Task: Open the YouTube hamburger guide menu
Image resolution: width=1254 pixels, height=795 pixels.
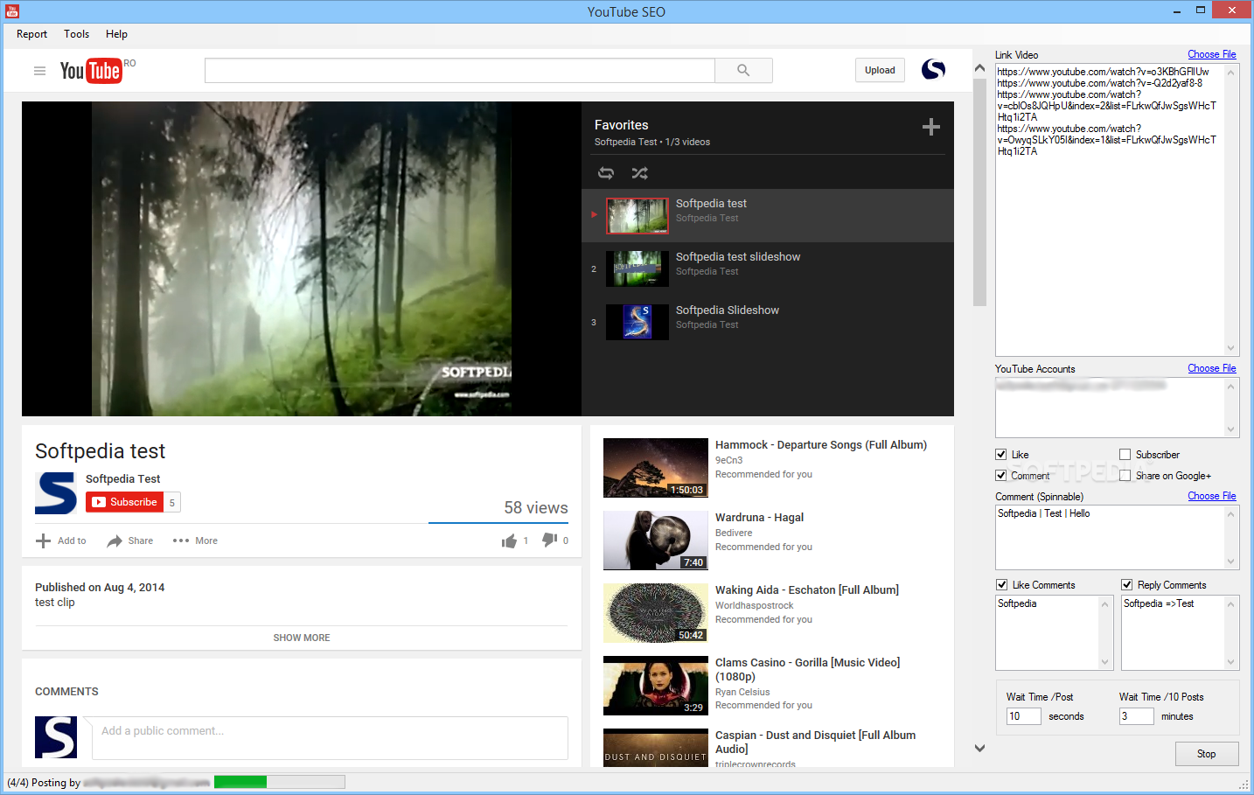Action: [x=39, y=71]
